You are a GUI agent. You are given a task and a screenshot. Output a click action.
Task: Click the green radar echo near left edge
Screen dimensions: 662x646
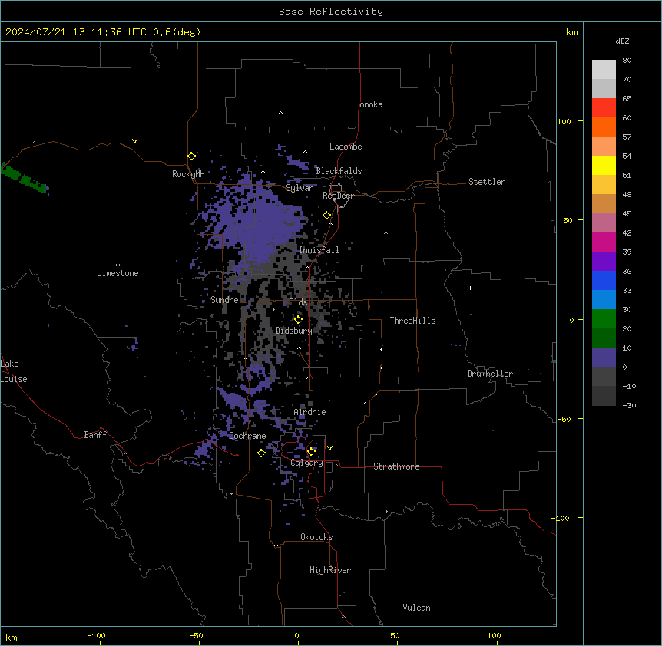point(25,180)
